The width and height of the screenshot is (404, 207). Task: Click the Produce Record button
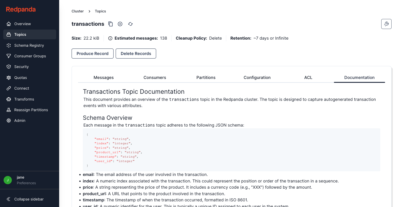tap(92, 54)
